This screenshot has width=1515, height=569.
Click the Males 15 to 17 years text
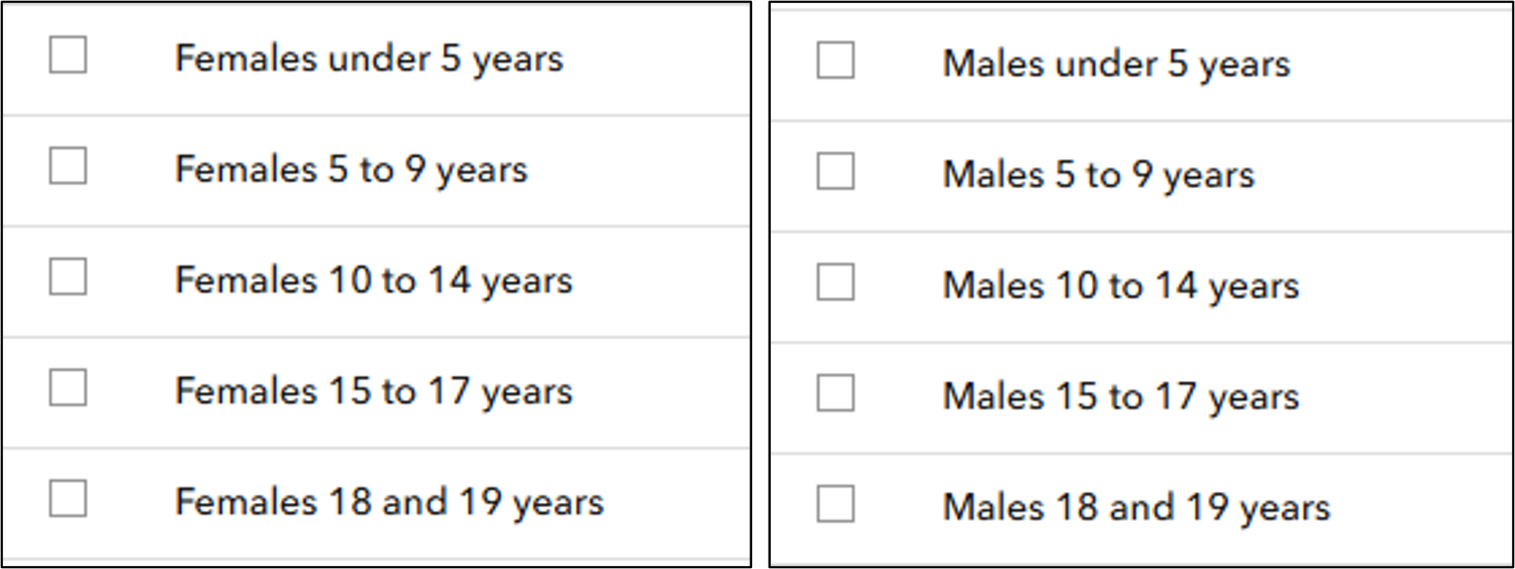point(1121,397)
